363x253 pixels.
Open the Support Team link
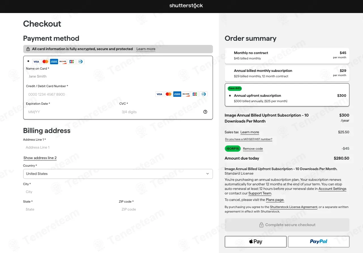coord(260,193)
